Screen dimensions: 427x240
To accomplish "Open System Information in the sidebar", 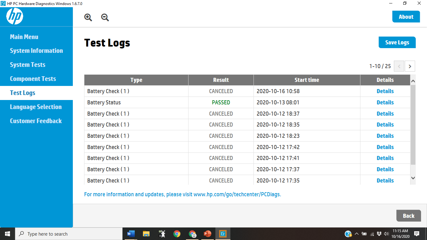I will point(36,51).
